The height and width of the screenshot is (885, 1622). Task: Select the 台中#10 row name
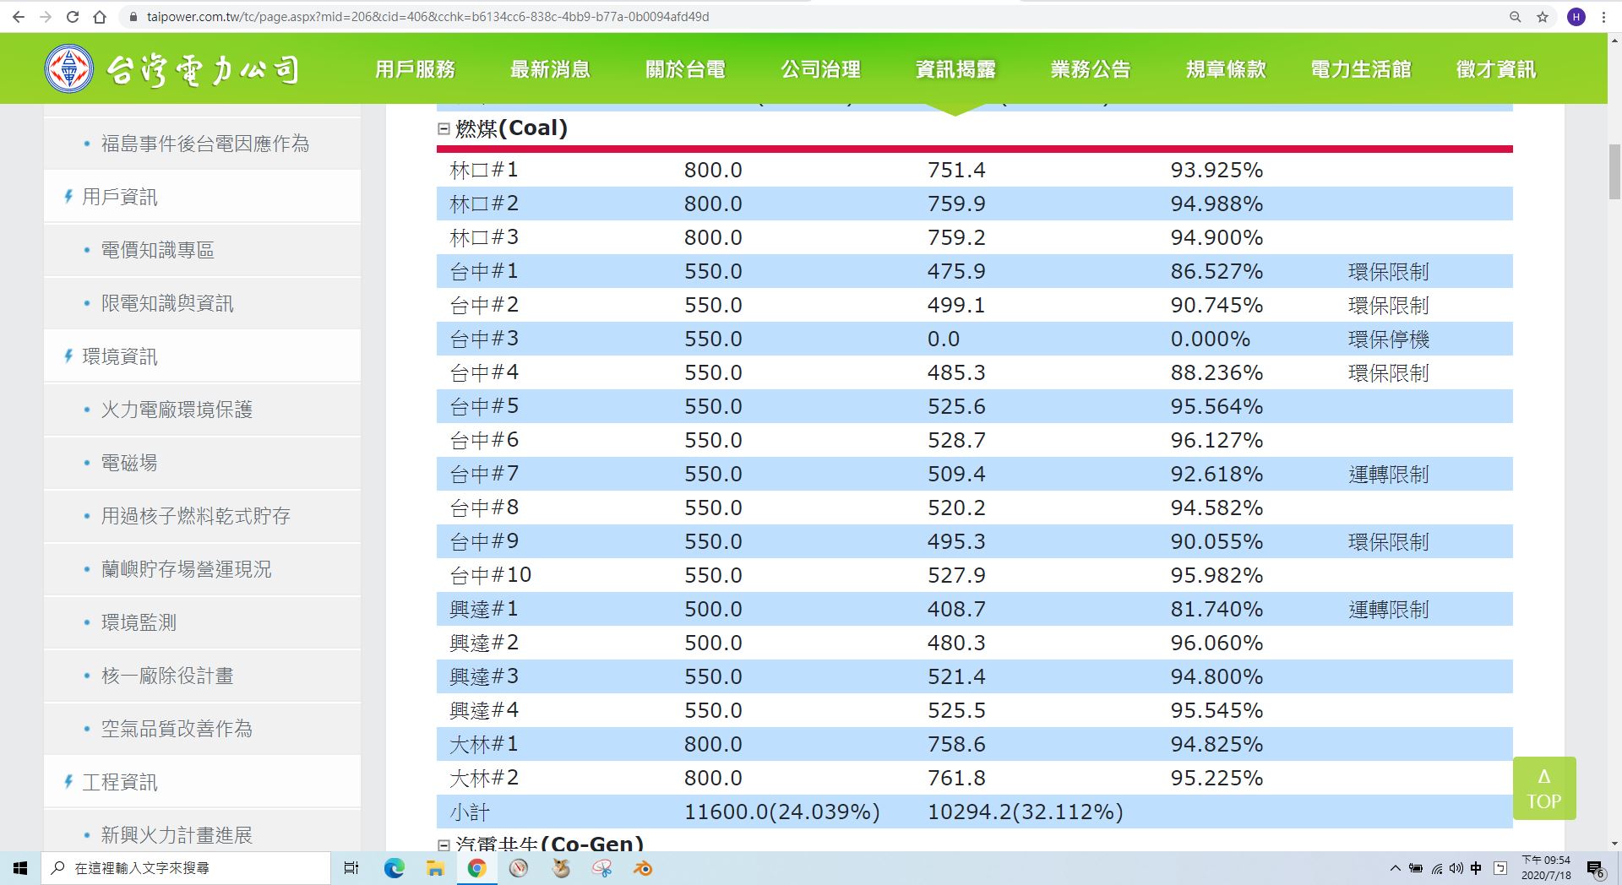pyautogui.click(x=491, y=575)
